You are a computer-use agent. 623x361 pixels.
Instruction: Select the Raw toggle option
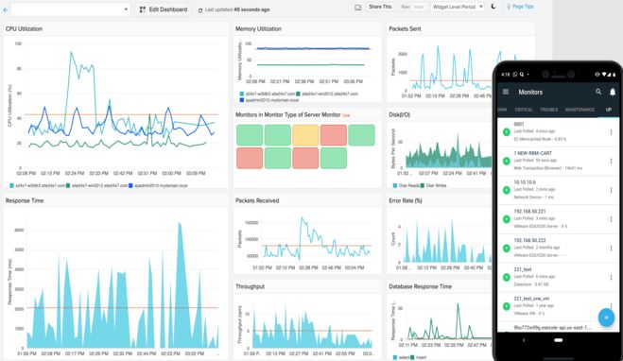click(x=405, y=8)
